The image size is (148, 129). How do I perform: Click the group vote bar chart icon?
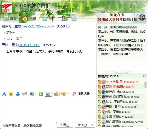coord(56,94)
